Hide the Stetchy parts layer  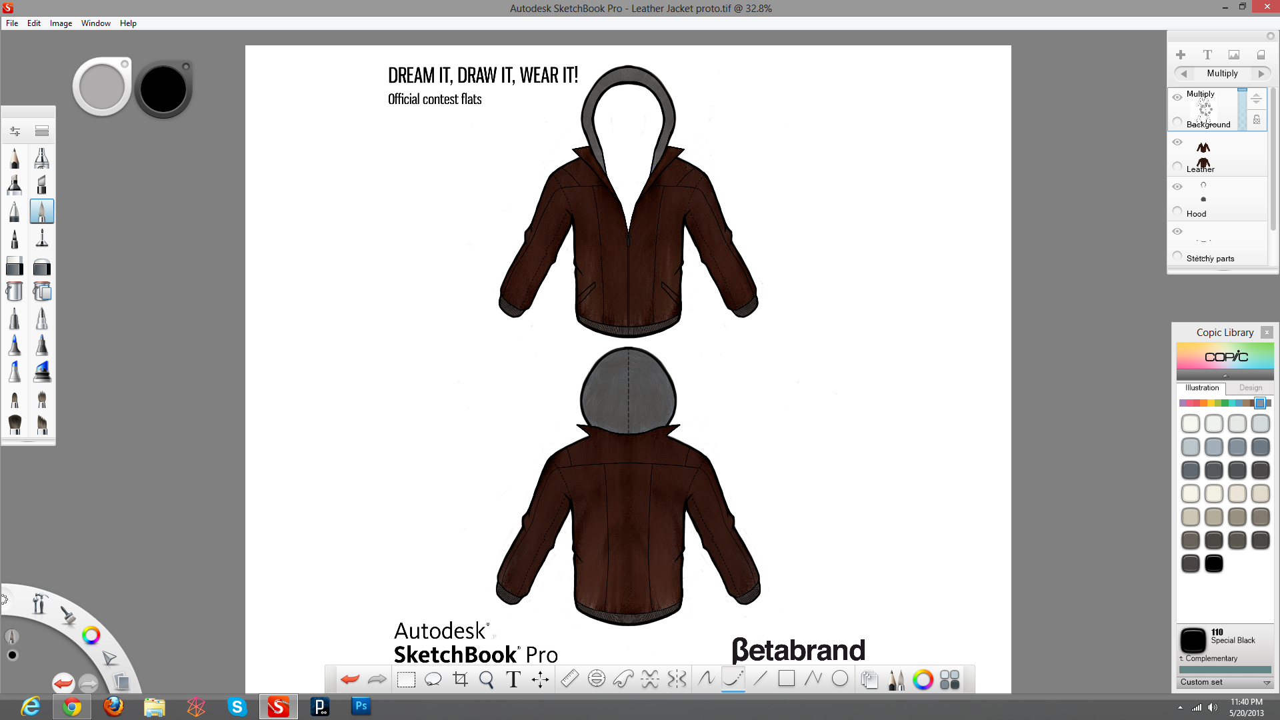point(1177,231)
